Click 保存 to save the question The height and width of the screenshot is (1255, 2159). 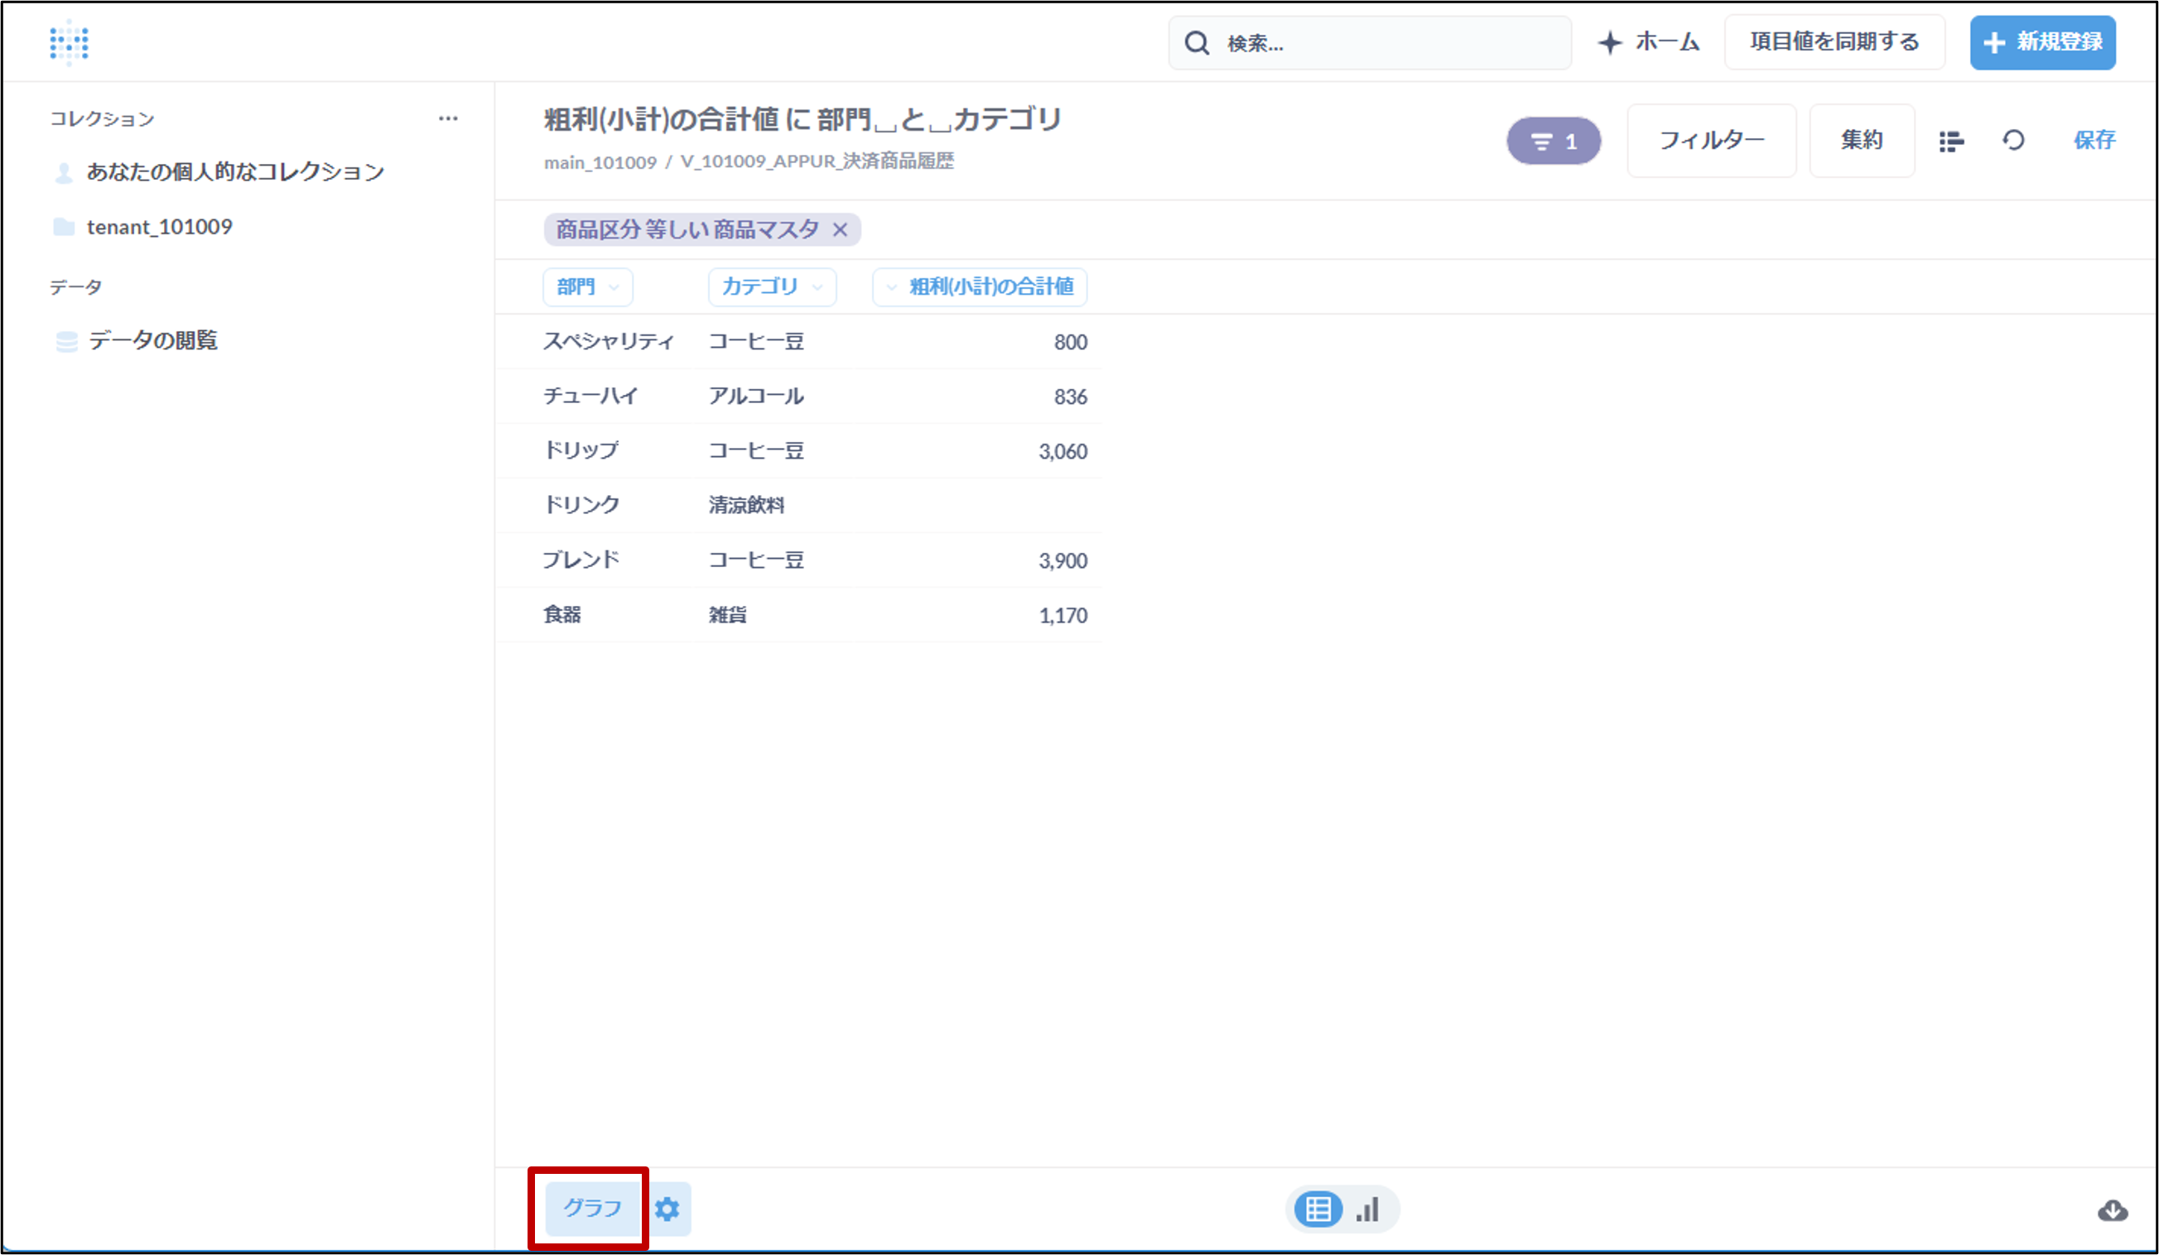coord(2094,141)
